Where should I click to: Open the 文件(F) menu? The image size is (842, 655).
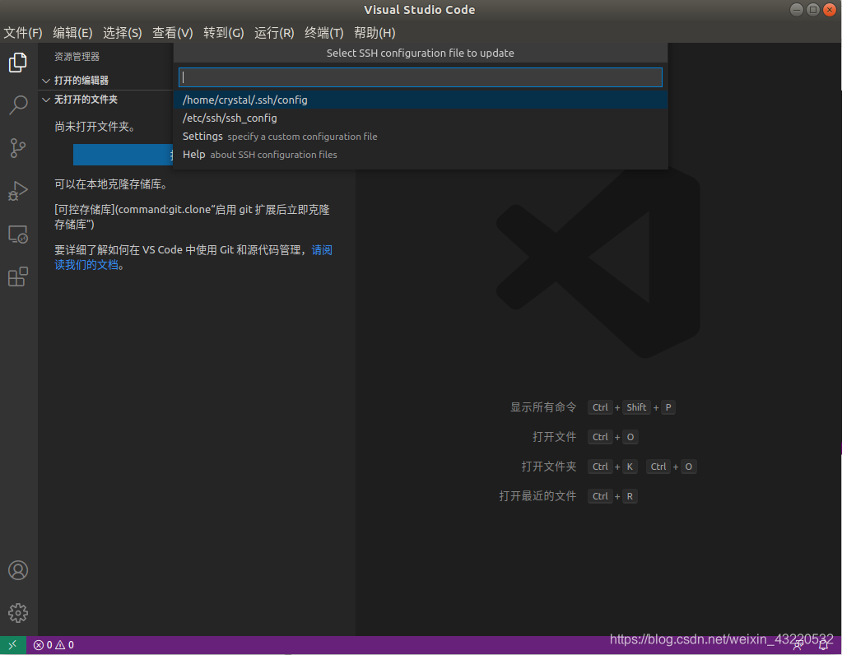click(x=23, y=33)
